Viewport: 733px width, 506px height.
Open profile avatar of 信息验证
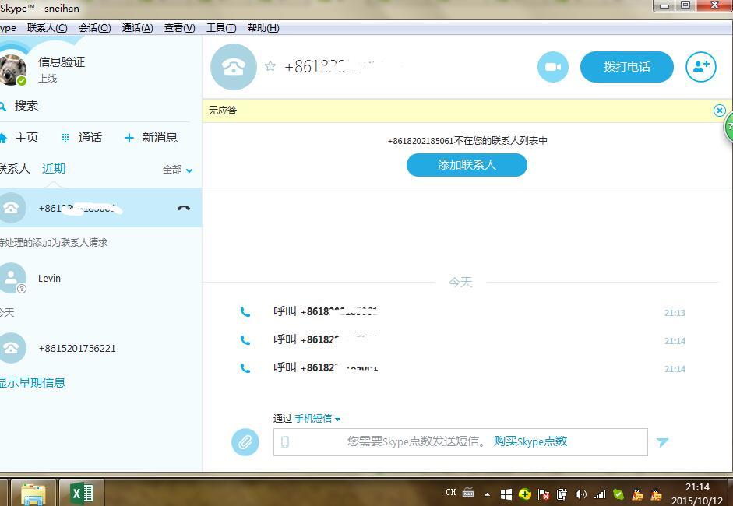click(x=12, y=69)
